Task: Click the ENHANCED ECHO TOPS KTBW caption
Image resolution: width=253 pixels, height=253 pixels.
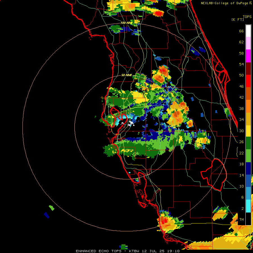Action: pyautogui.click(x=128, y=251)
